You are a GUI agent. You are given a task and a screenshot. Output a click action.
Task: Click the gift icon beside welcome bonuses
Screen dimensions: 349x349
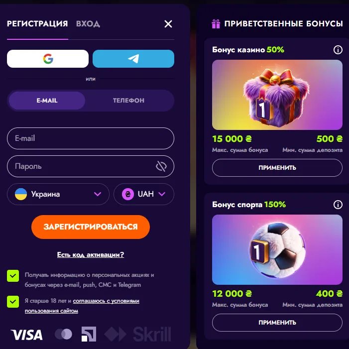(216, 24)
